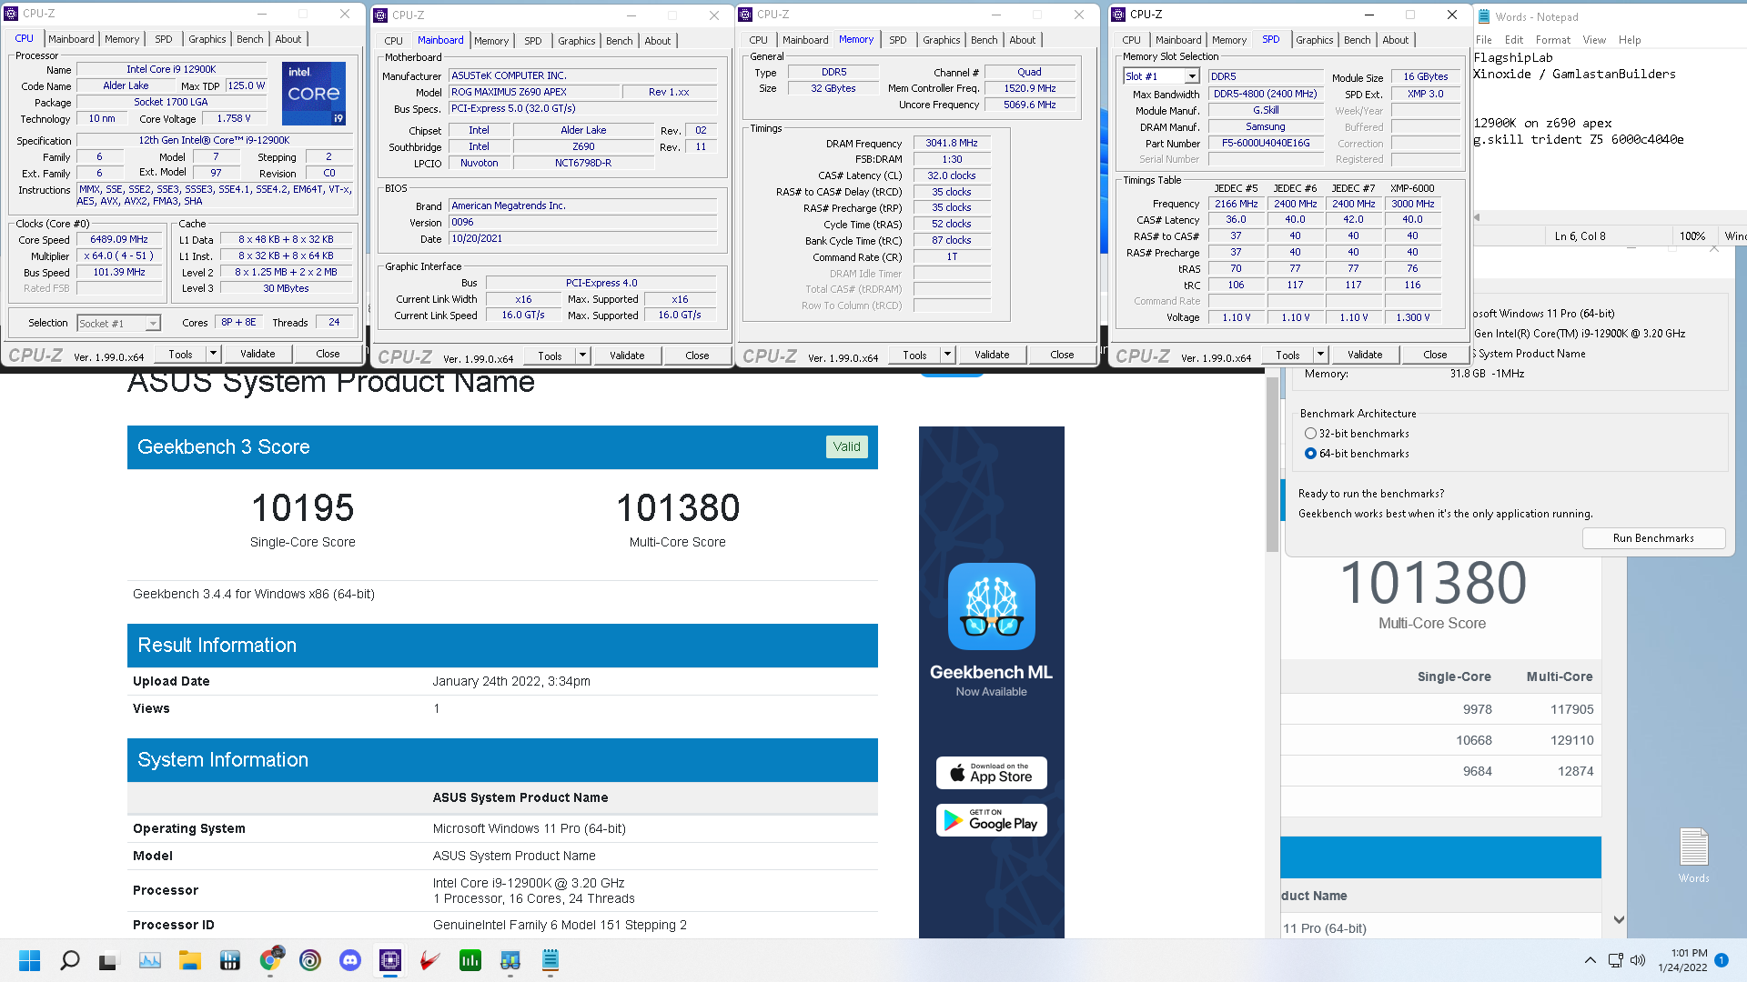Click Validate in the SPD tab window
Viewport: 1747px width, 982px height.
1364,355
